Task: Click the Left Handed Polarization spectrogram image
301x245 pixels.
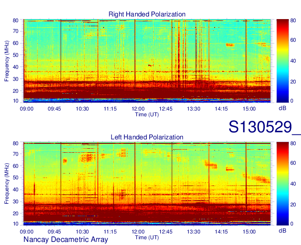Action: 147,184
